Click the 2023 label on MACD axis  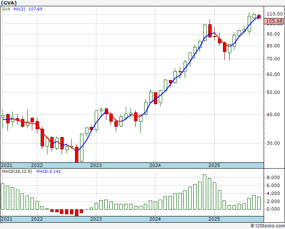96,219
